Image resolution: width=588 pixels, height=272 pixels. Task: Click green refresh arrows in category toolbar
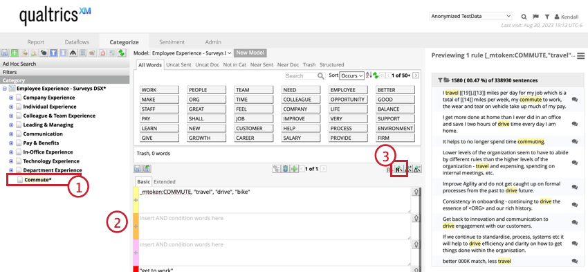click(x=122, y=53)
